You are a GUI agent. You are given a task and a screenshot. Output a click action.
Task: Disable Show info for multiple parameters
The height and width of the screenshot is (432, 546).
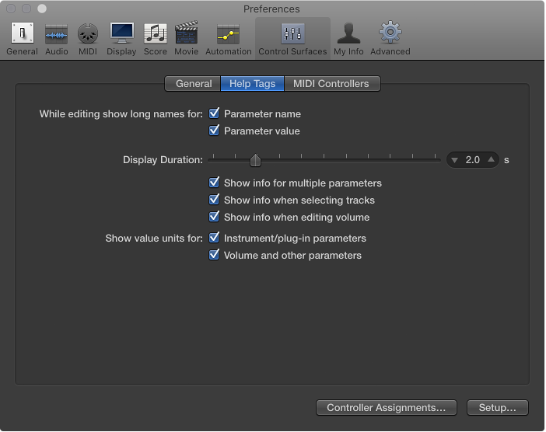214,183
